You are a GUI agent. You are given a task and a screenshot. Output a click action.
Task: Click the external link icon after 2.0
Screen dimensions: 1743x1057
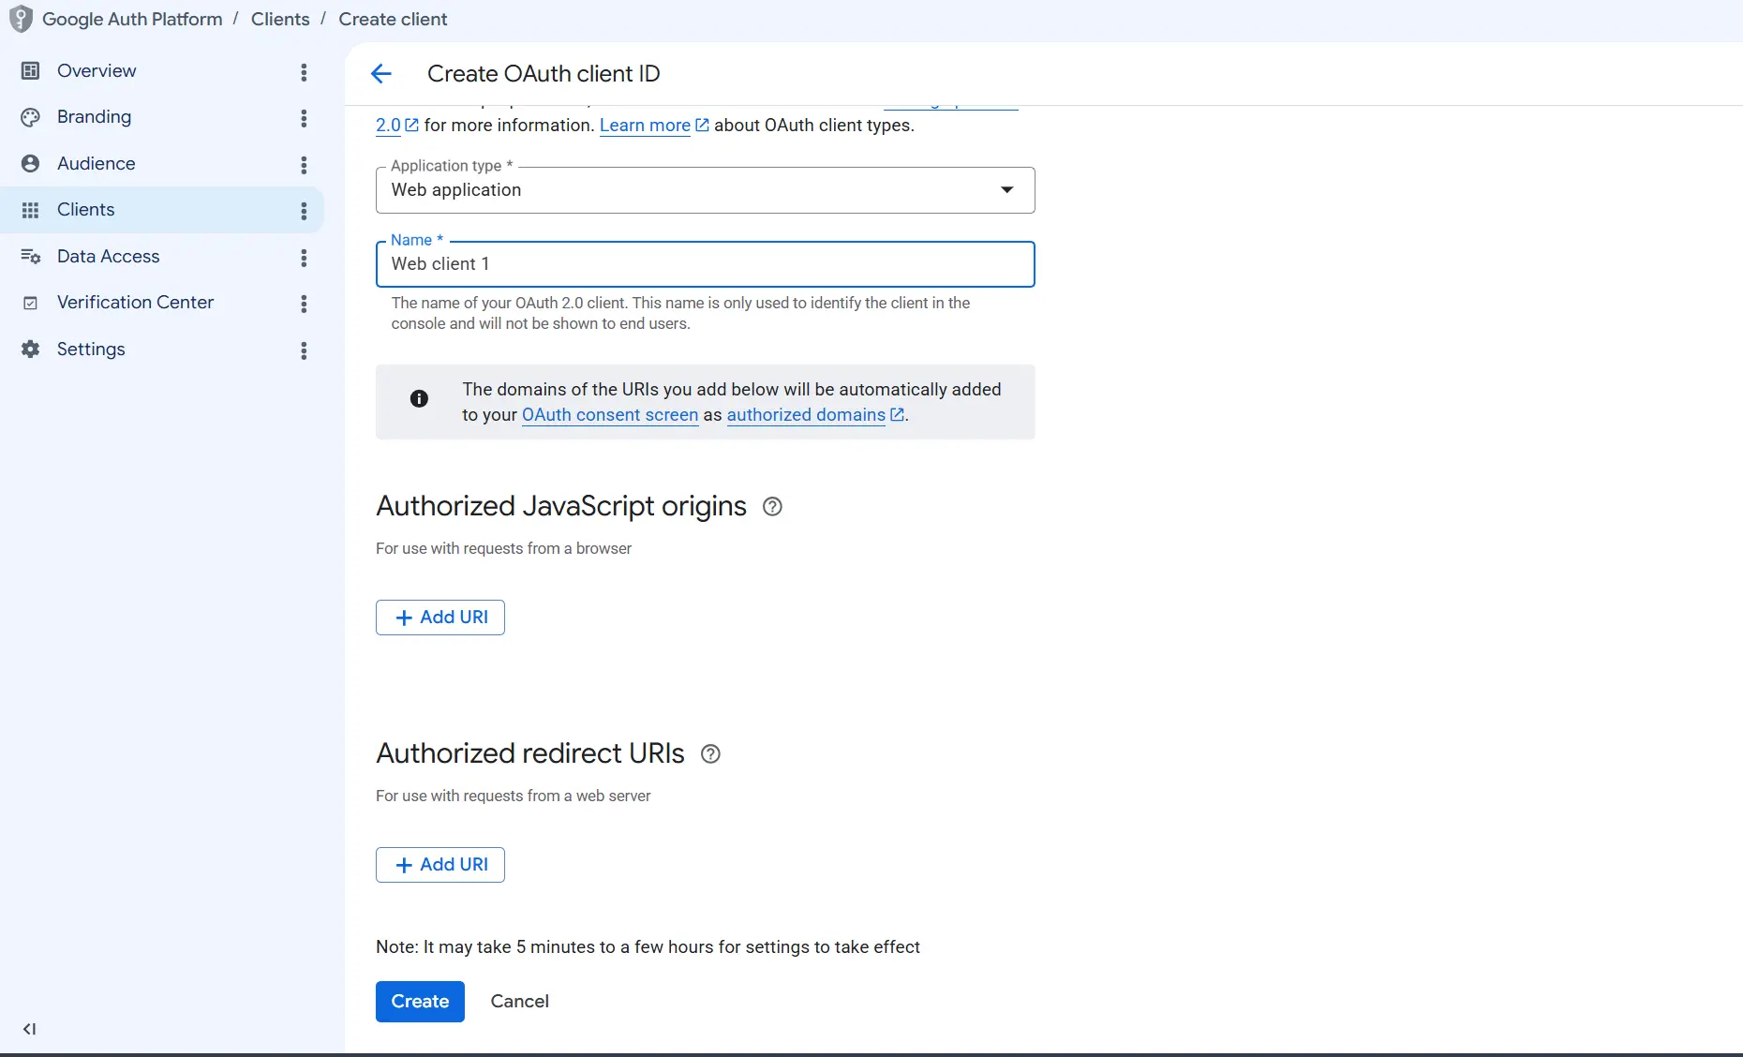pyautogui.click(x=411, y=125)
